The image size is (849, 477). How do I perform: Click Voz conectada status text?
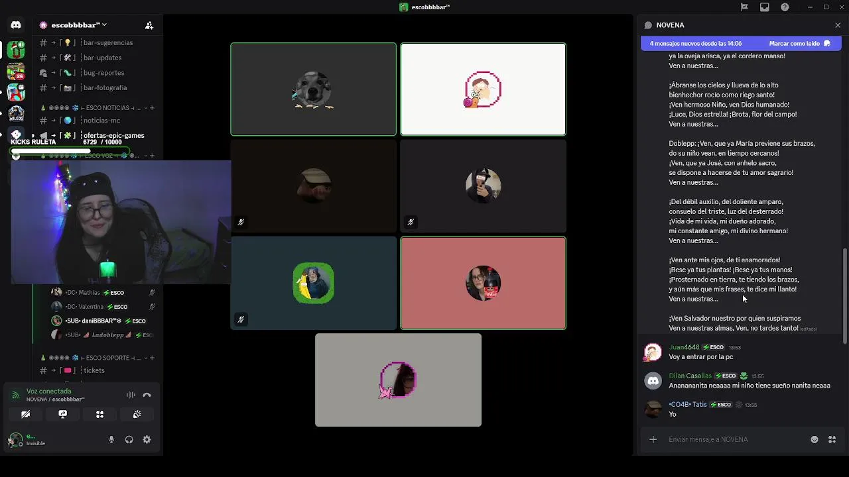click(x=48, y=391)
